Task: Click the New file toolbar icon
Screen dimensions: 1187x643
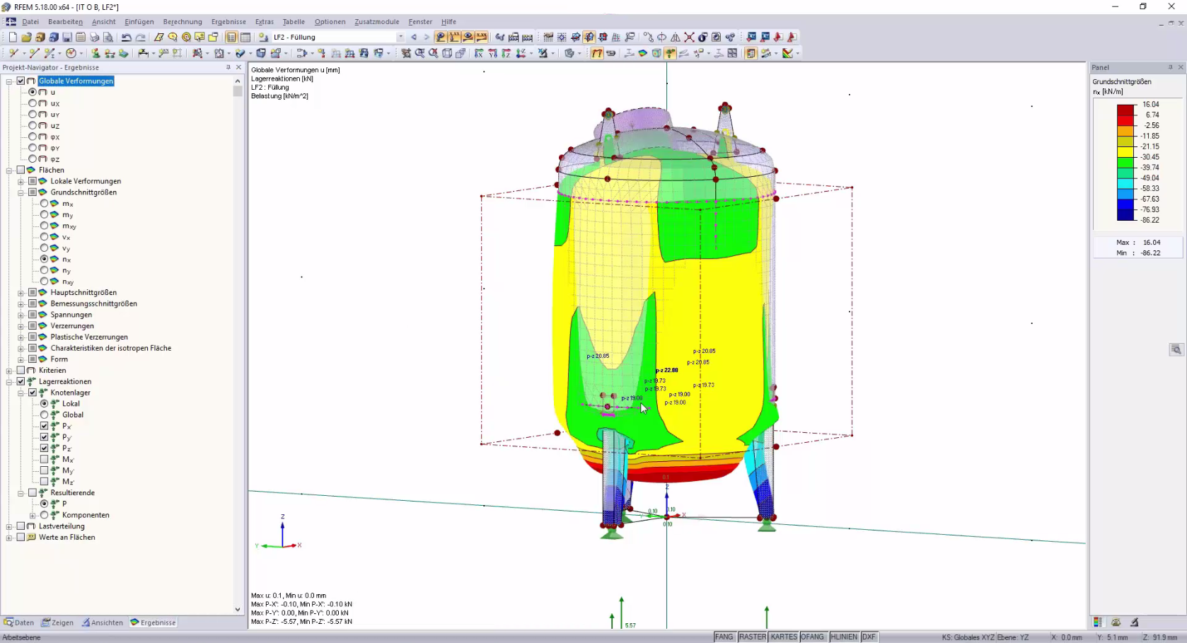Action: tap(13, 37)
